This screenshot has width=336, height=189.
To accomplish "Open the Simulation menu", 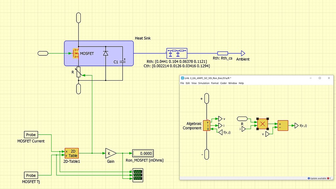I will (x=204, y=83).
